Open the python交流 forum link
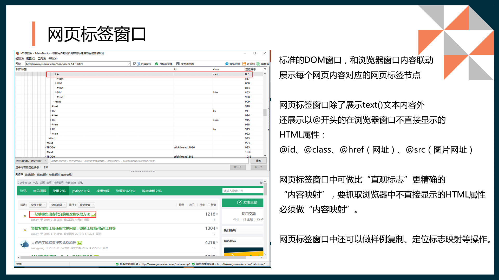This screenshot has height=280, width=499. click(x=81, y=191)
